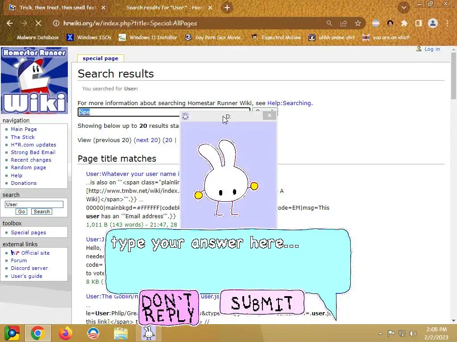The image size is (457, 342).
Task: Open The Stick navigation link
Action: tap(23, 137)
